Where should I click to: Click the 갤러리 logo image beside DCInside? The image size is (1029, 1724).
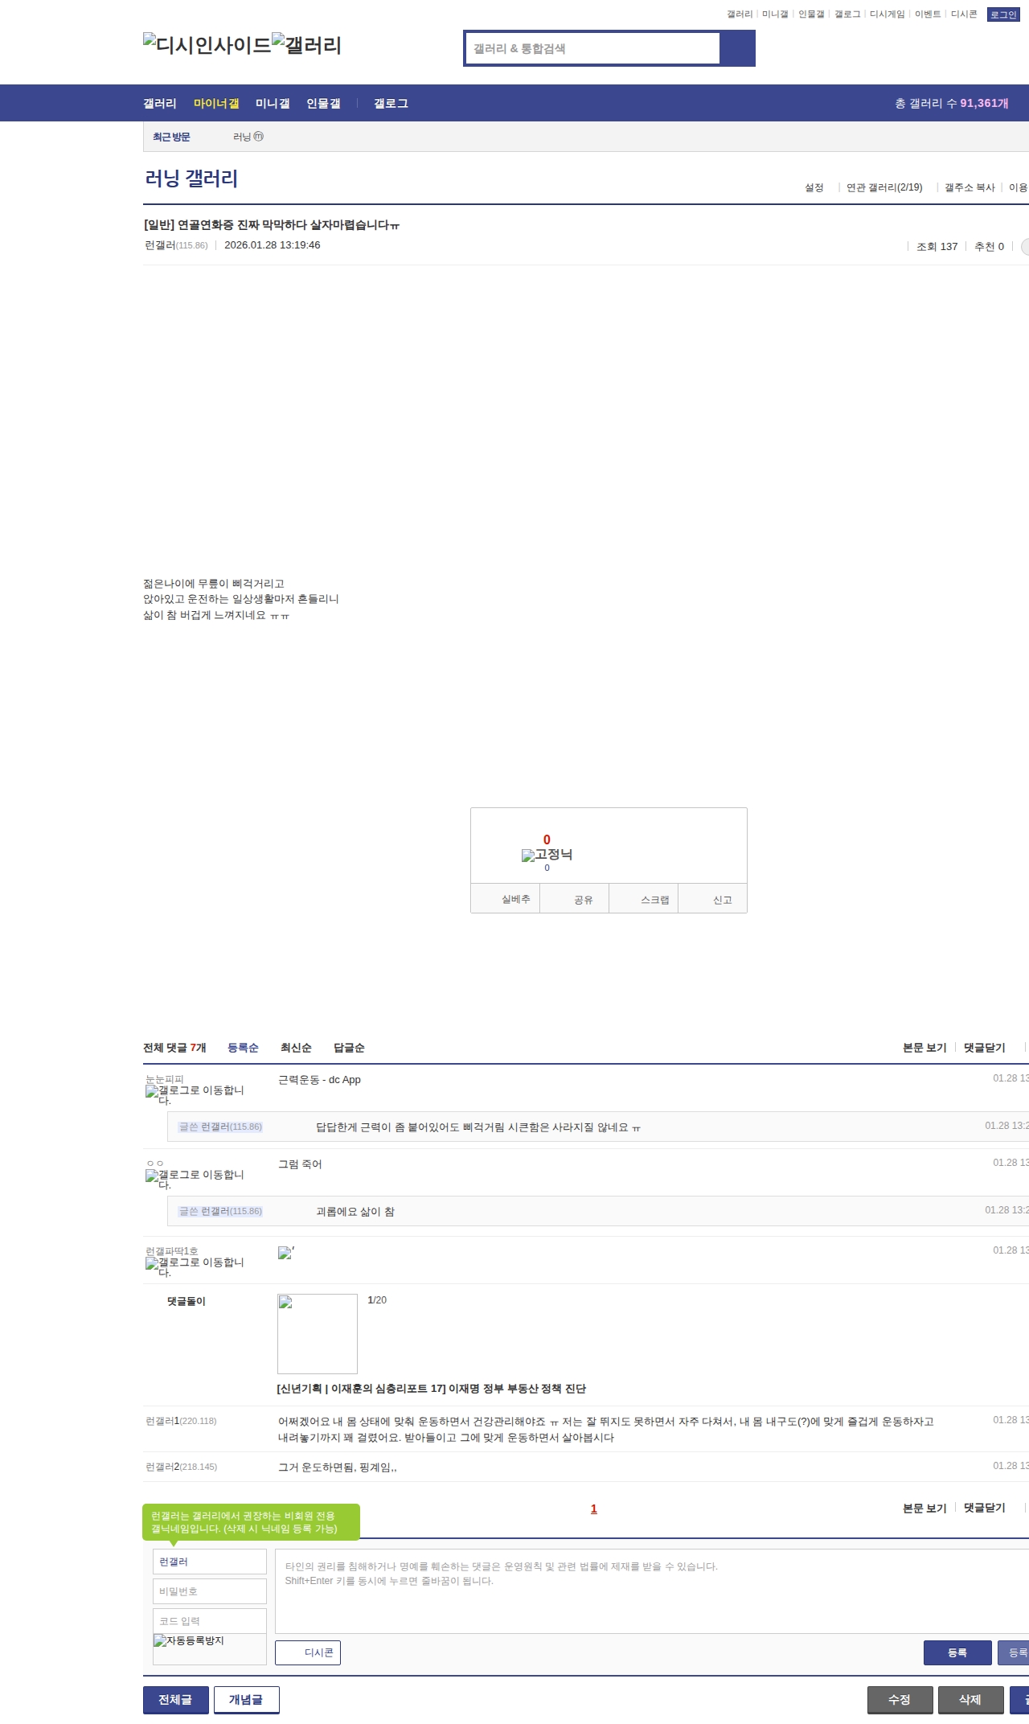pyautogui.click(x=306, y=44)
